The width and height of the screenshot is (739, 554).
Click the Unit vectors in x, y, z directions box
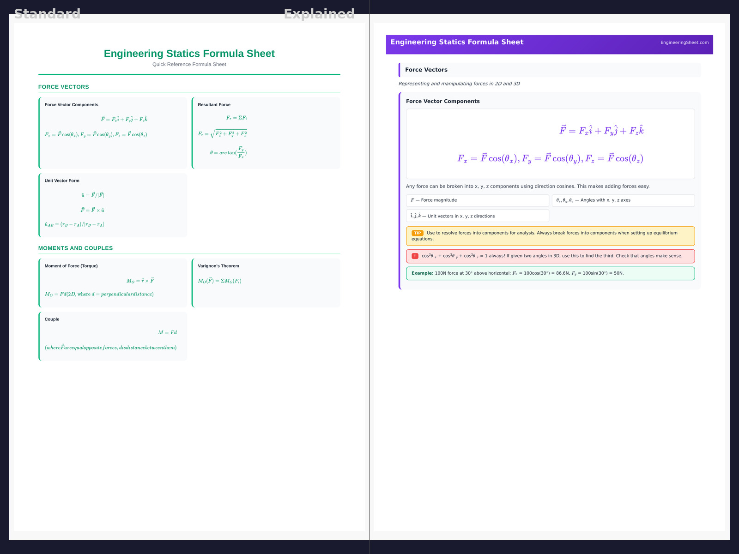477,216
